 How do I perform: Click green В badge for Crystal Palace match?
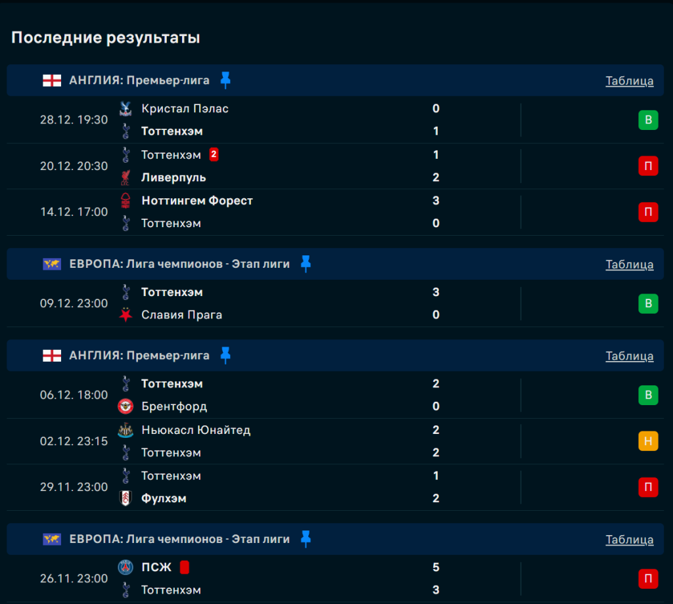coord(648,120)
